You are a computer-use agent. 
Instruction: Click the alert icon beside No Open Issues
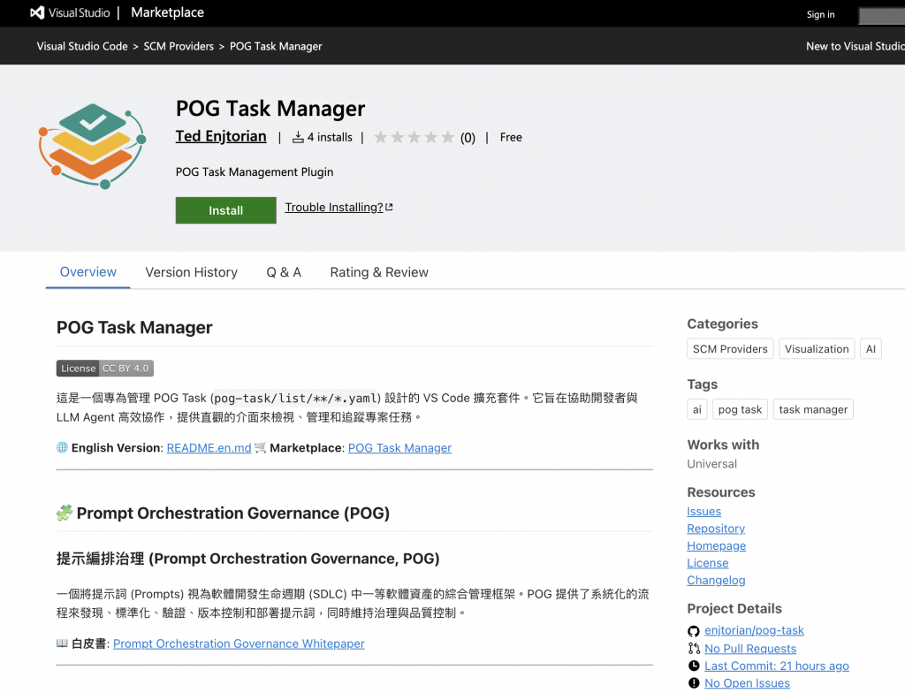coord(693,682)
